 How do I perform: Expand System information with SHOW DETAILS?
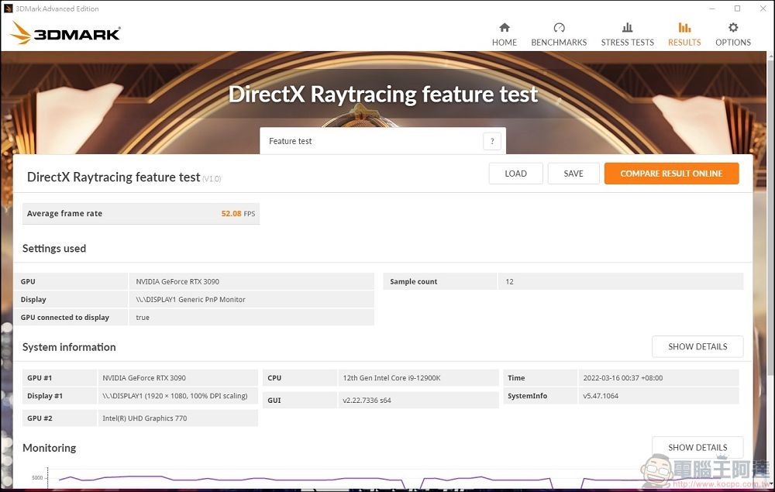pos(697,346)
